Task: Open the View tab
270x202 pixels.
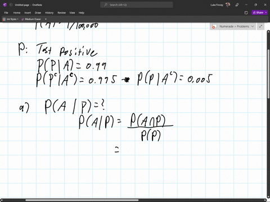Action: [x=72, y=13]
